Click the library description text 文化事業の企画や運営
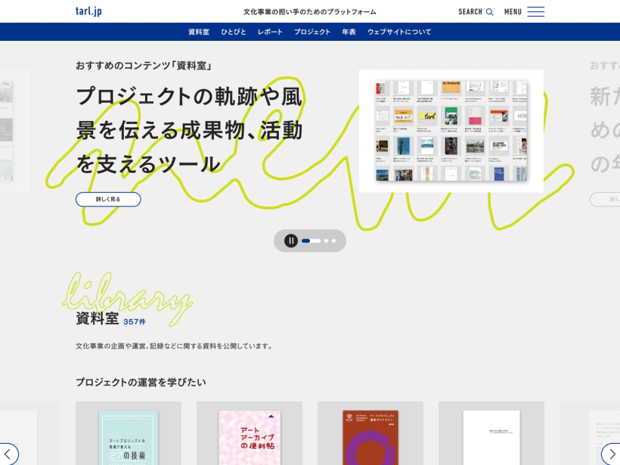The height and width of the screenshot is (465, 620). [174, 346]
